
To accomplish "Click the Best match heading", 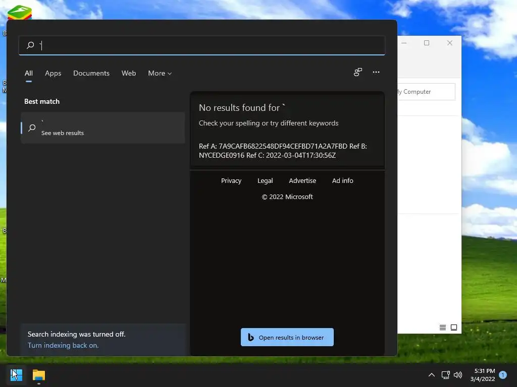I will (x=42, y=101).
